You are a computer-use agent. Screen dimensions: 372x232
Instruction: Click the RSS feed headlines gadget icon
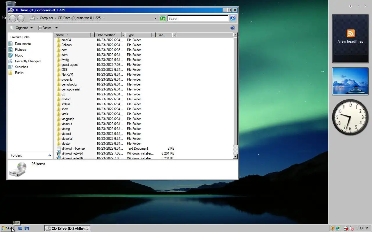350,33
